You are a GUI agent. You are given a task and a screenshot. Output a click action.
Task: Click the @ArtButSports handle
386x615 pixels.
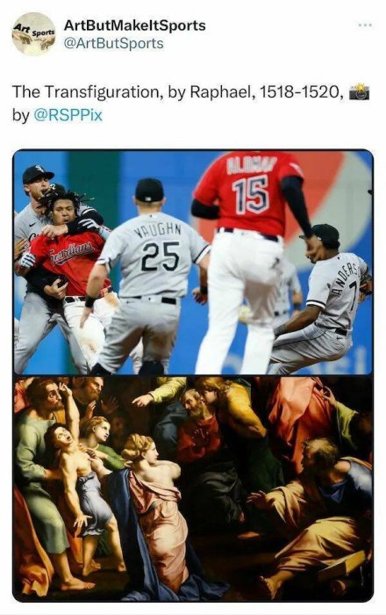(x=113, y=43)
